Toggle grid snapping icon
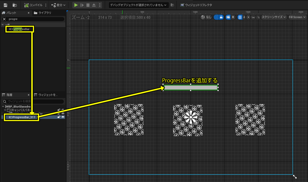This screenshot has width=308, height=182. tap(240, 17)
